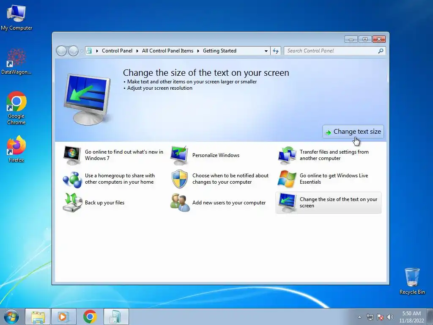Viewport: 433px width, 325px height.
Task: Click the Control Panel breadcrumb
Action: tap(117, 51)
